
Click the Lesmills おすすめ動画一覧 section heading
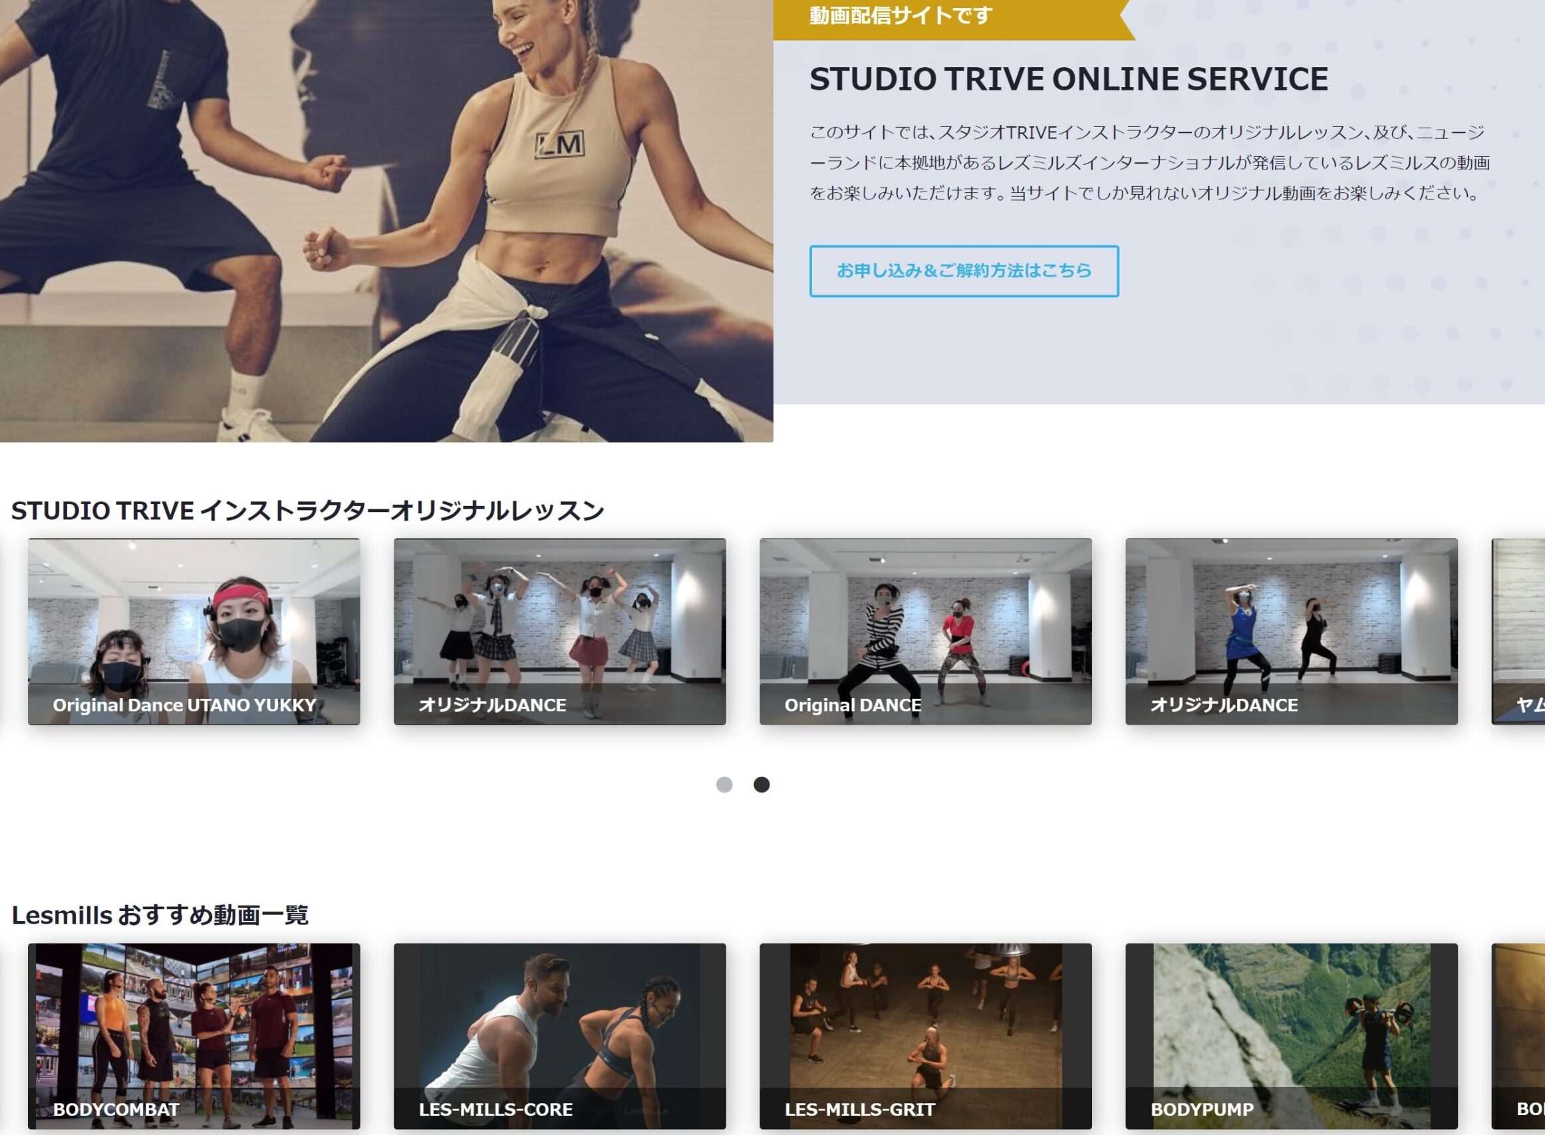[160, 915]
